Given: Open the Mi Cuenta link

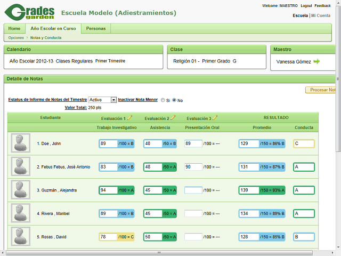Looking at the screenshot, I should pos(321,15).
